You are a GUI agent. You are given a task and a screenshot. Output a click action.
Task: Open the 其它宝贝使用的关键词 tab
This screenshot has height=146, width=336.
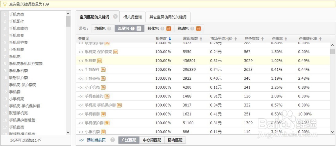(168, 17)
